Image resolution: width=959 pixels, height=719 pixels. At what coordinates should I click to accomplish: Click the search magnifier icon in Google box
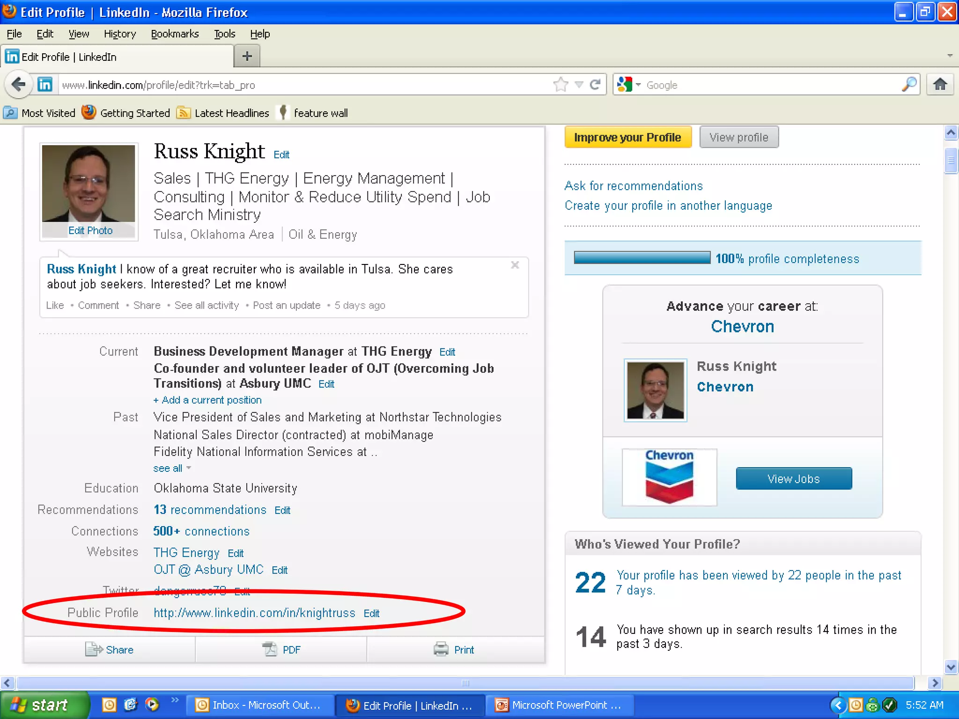[x=908, y=85]
